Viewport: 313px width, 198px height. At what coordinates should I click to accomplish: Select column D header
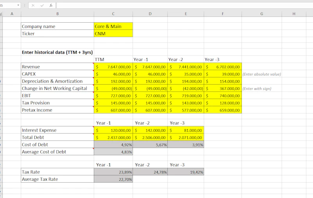pyautogui.click(x=150, y=14)
